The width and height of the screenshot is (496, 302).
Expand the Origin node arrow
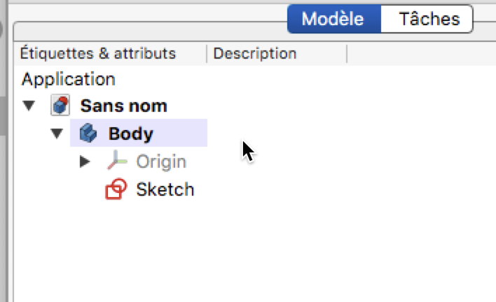point(85,161)
